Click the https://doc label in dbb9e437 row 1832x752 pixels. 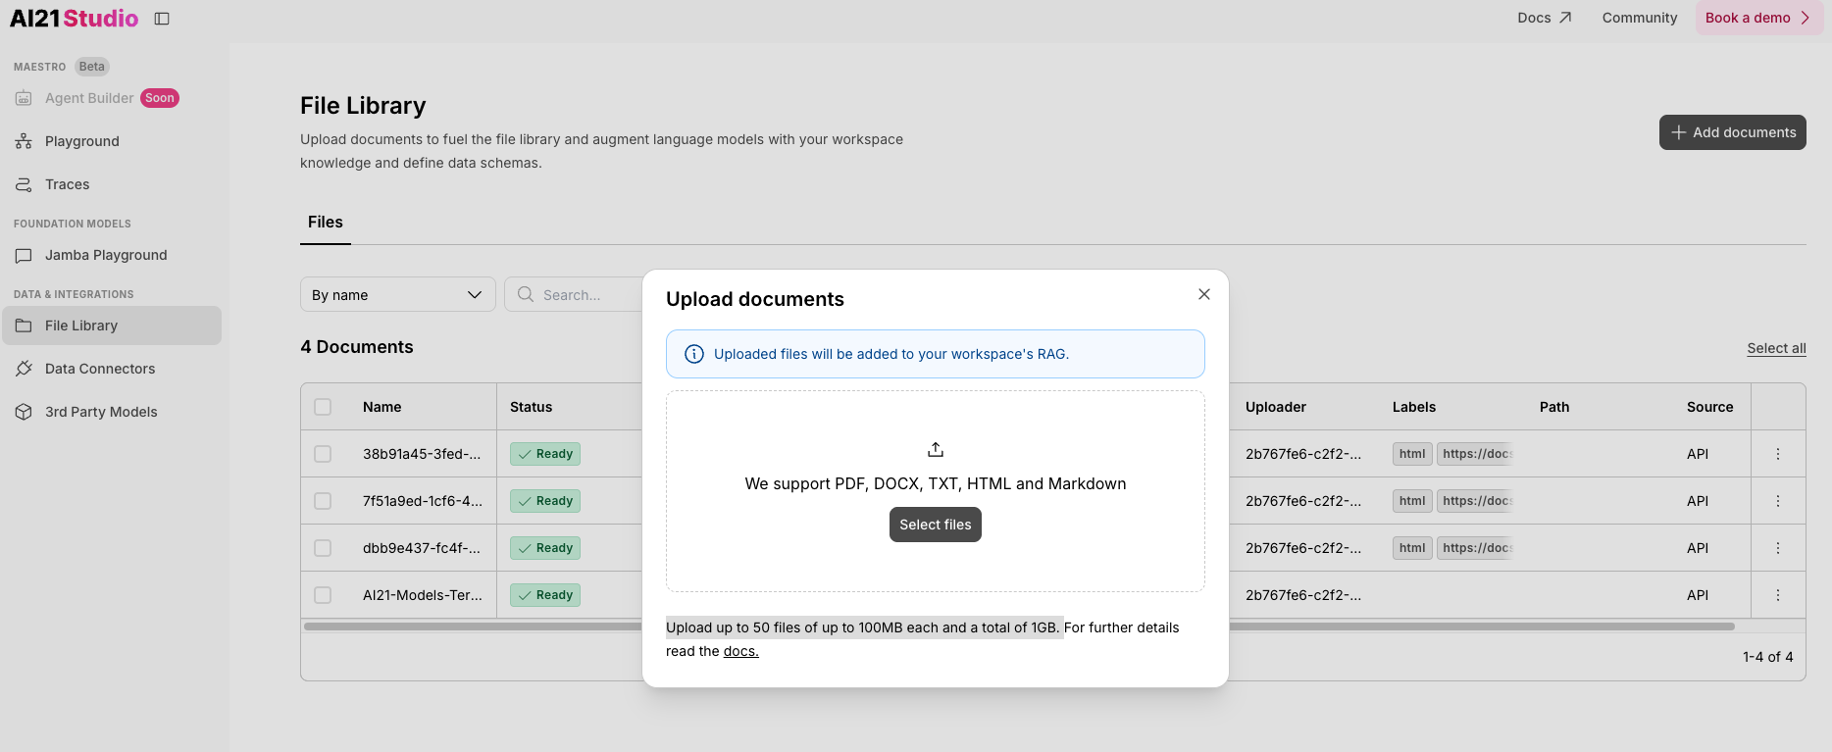click(x=1475, y=548)
